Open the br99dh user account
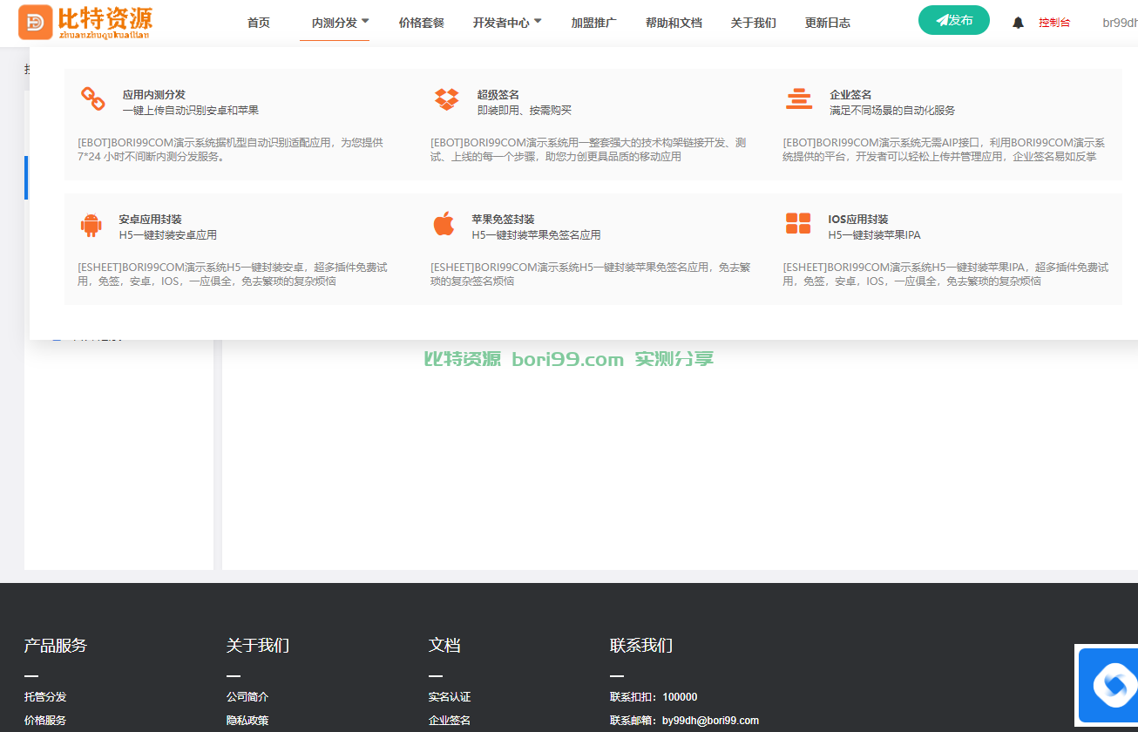 coord(1120,23)
